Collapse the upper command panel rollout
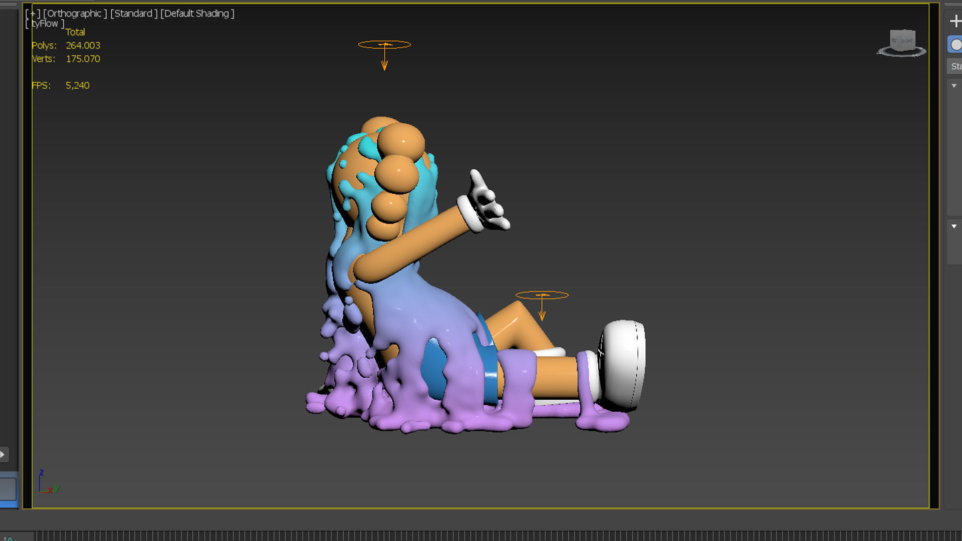 click(954, 86)
